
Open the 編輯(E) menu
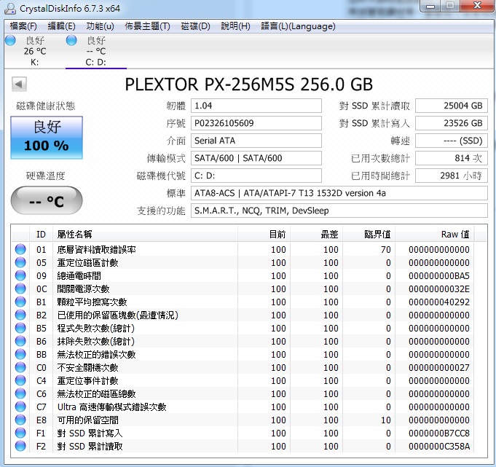[x=61, y=26]
